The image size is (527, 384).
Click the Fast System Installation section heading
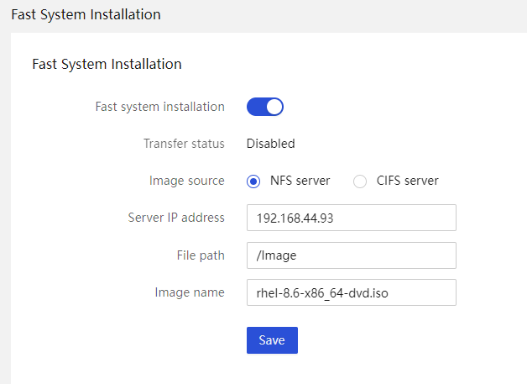pos(107,65)
